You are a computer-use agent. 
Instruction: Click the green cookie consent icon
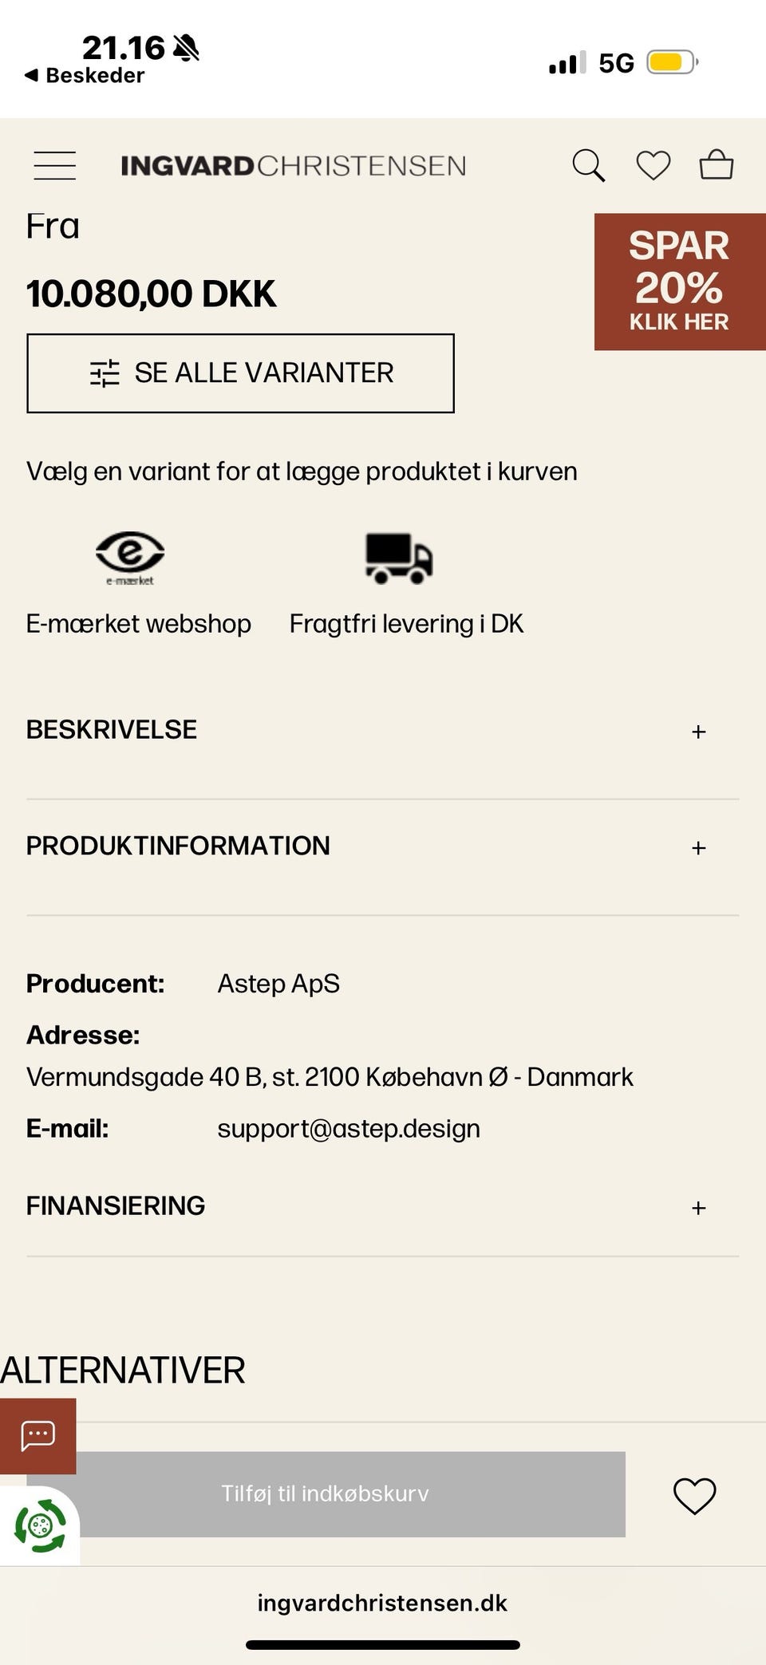[x=40, y=1525]
